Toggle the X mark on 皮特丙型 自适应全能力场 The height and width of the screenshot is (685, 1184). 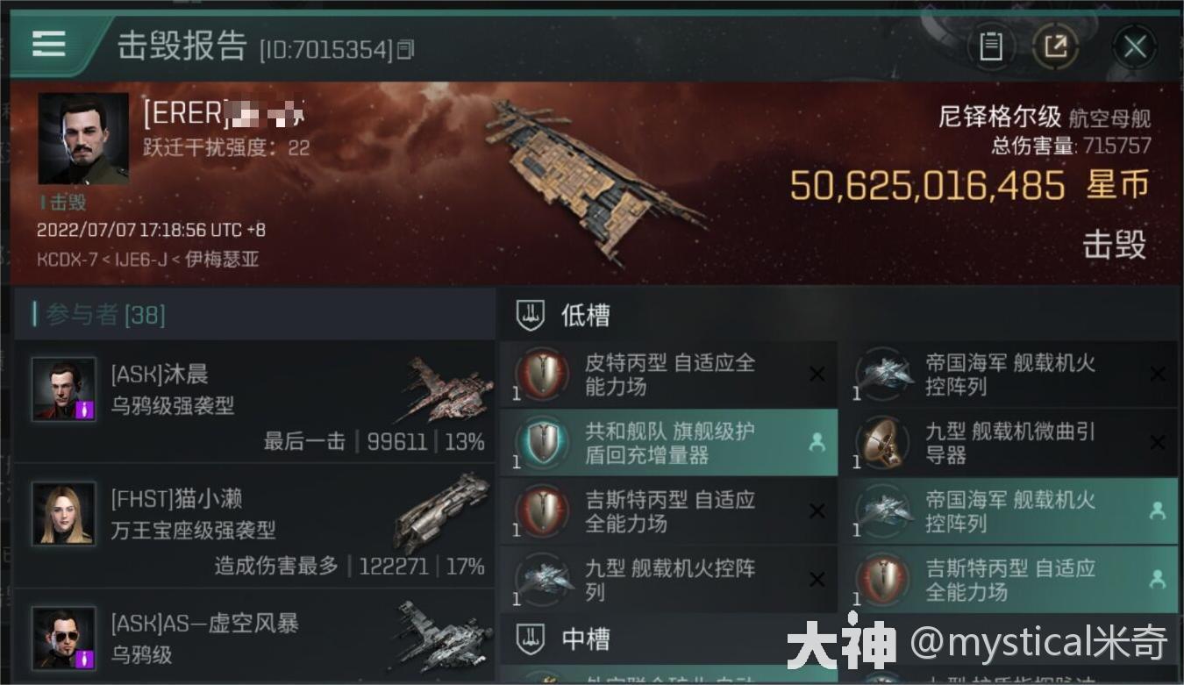(x=817, y=375)
